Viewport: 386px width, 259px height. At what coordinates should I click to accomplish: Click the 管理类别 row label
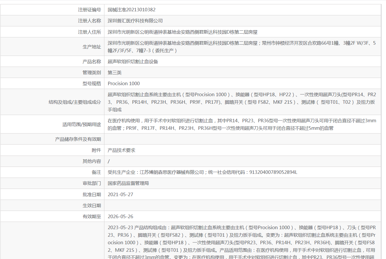pos(92,72)
